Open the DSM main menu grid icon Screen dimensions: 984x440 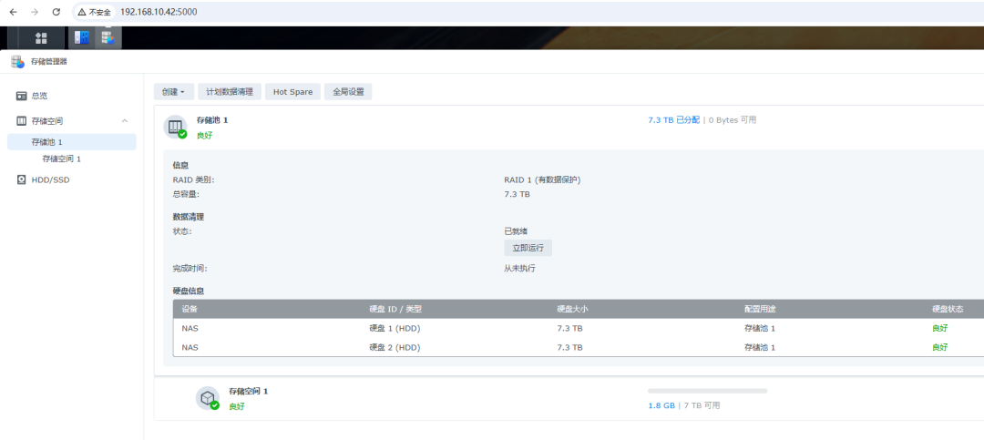pyautogui.click(x=41, y=37)
